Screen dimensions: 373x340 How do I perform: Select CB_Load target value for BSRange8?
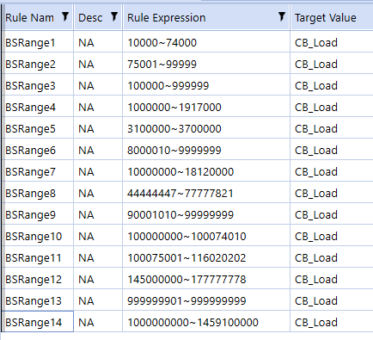(x=332, y=193)
